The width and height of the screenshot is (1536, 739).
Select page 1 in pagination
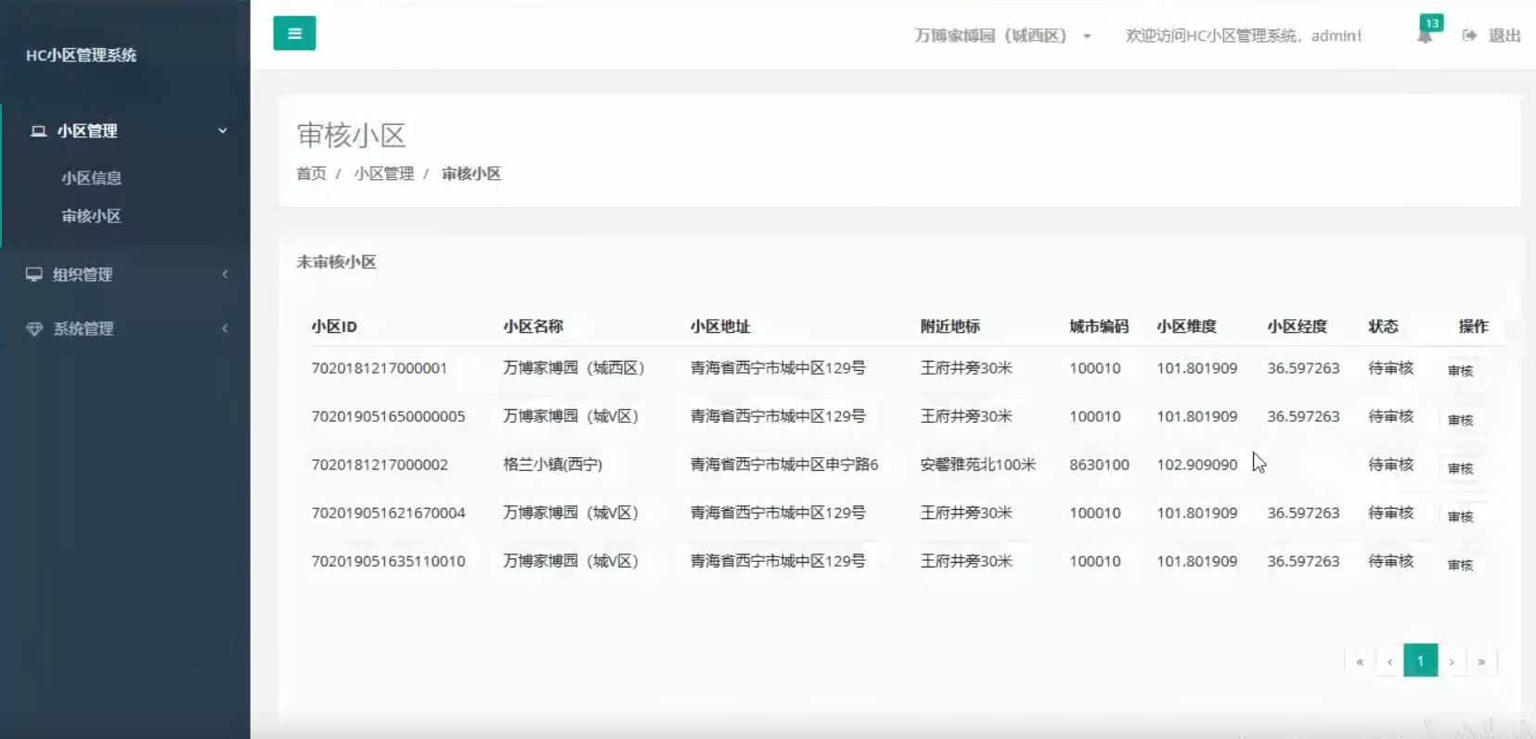coord(1420,661)
